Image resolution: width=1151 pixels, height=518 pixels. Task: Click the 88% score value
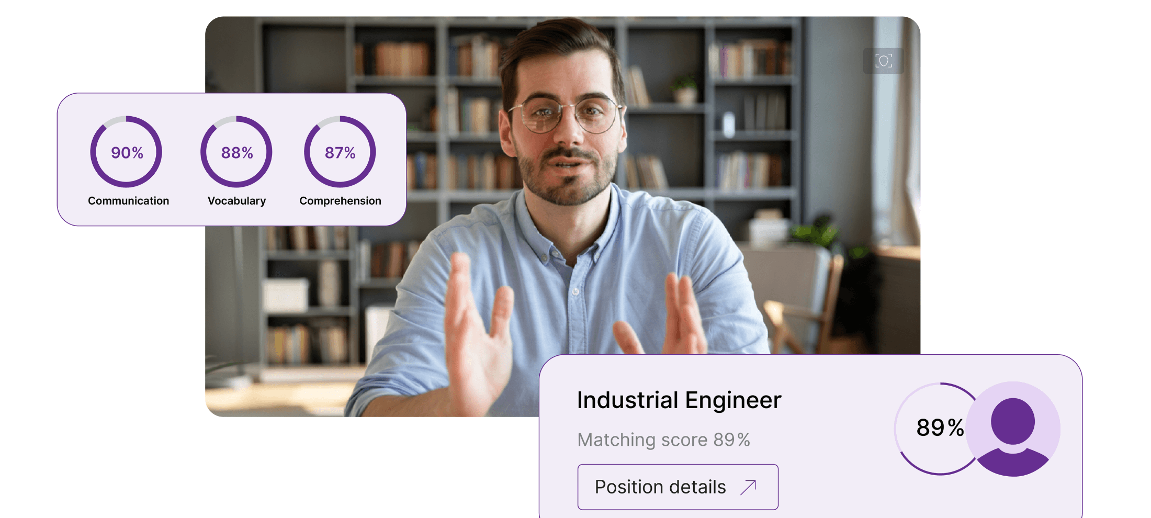click(236, 153)
